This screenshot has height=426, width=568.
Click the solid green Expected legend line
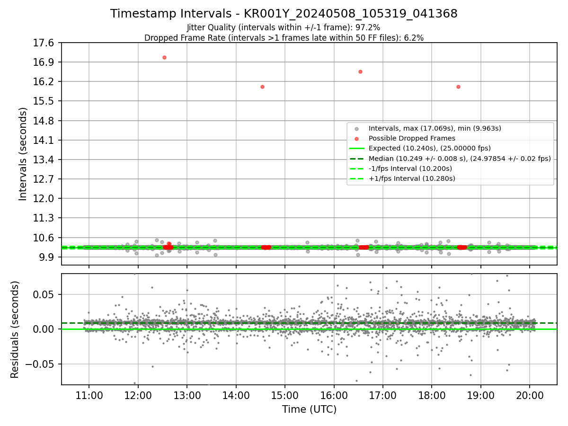point(357,149)
